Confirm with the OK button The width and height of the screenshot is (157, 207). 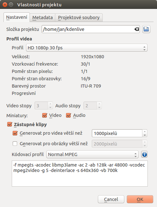[x=140, y=199]
